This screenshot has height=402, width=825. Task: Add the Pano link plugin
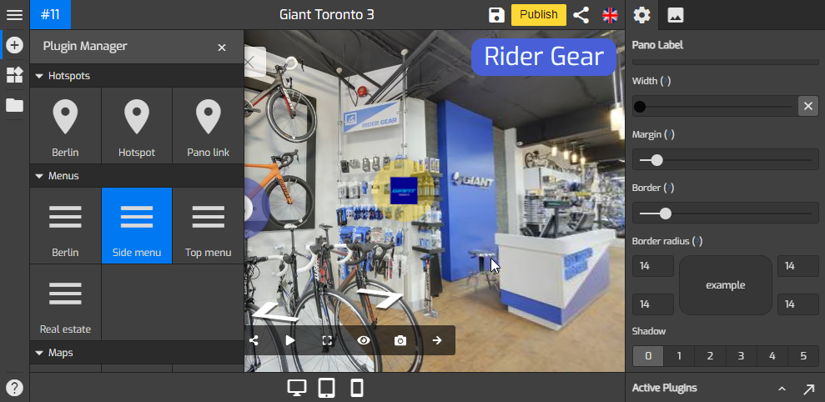209,126
